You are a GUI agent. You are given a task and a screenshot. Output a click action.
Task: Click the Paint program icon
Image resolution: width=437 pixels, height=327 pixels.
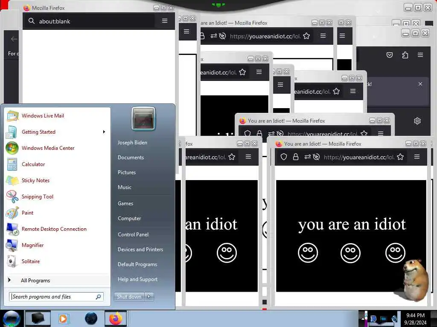point(12,213)
